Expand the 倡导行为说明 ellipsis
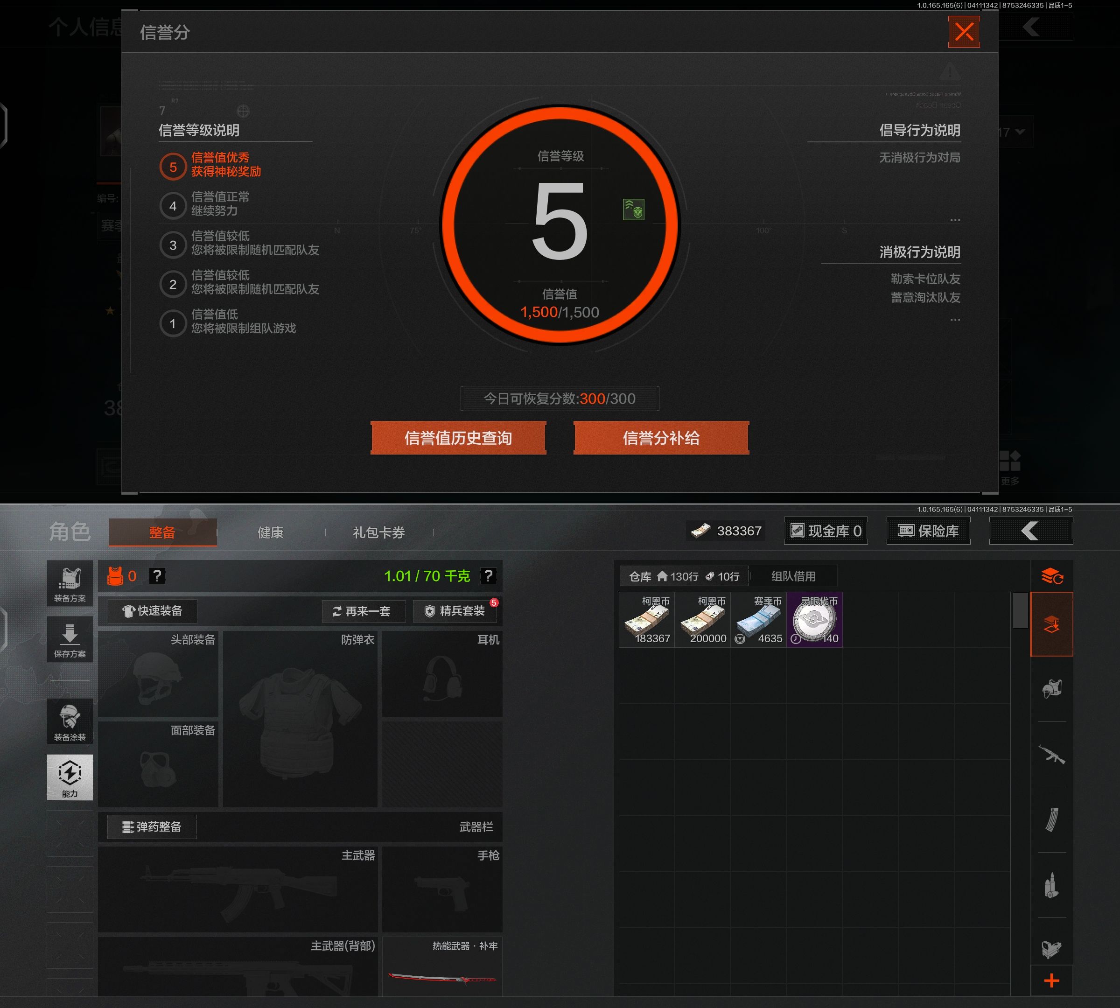 coord(955,220)
